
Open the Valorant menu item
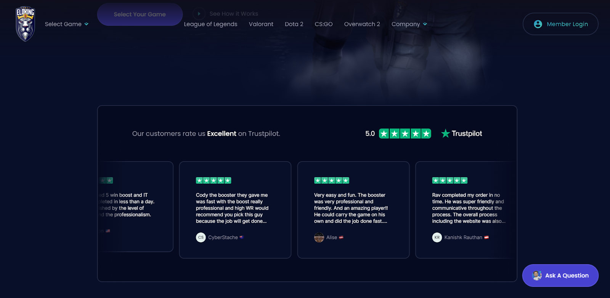click(261, 24)
